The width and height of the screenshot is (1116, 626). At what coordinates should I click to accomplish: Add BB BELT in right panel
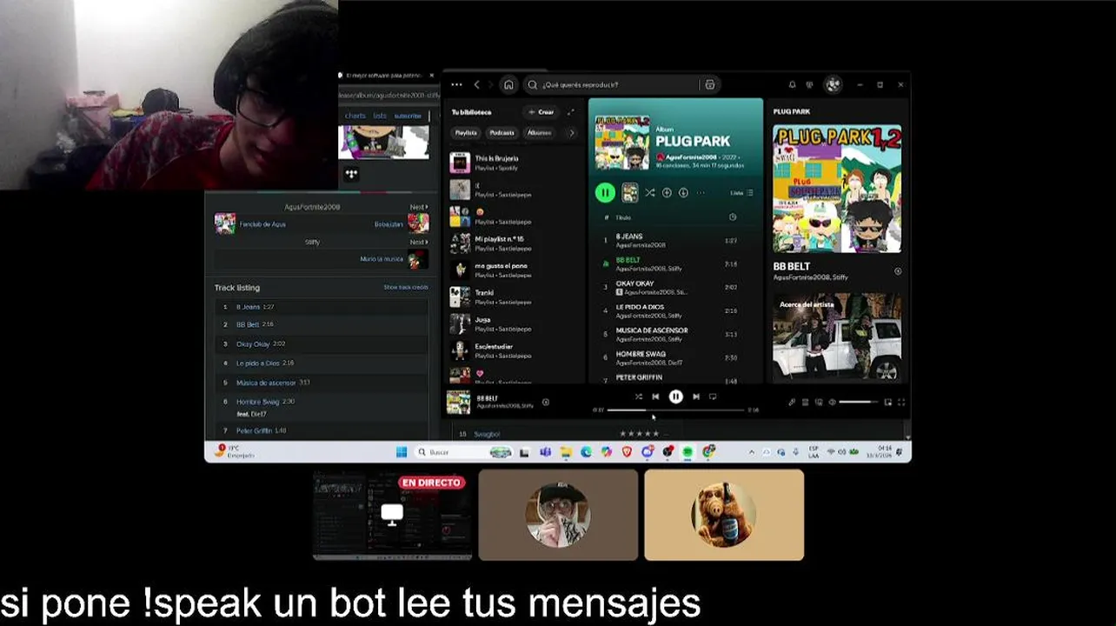tap(898, 271)
